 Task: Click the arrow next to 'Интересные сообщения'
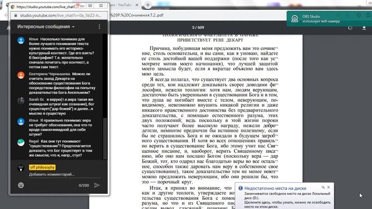(x=73, y=27)
